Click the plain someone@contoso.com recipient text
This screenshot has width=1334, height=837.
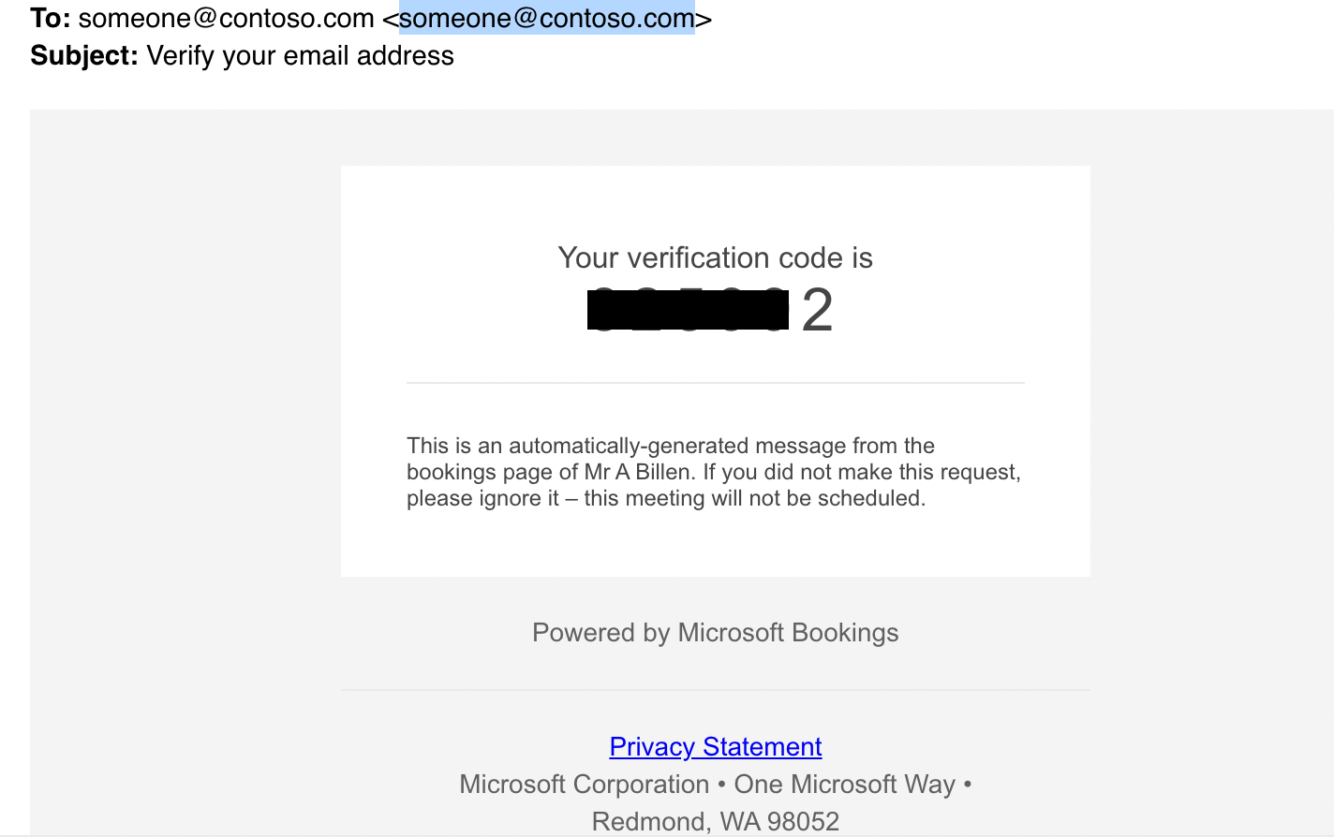[x=227, y=18]
